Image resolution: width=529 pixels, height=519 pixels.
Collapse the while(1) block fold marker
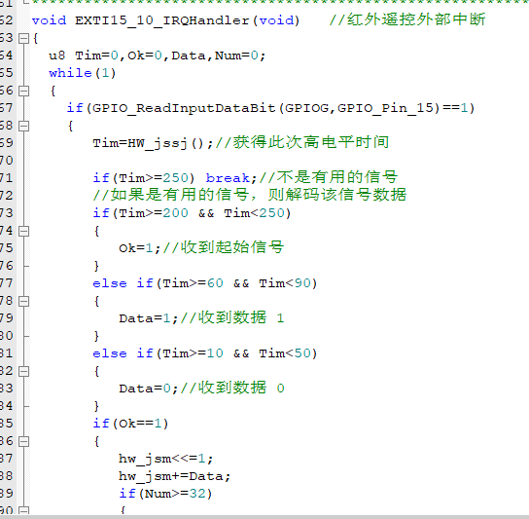23,91
